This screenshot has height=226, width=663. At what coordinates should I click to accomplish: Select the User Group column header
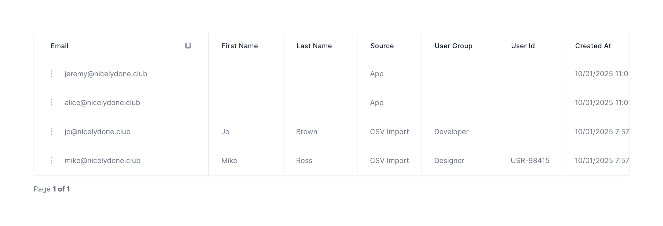tap(453, 46)
